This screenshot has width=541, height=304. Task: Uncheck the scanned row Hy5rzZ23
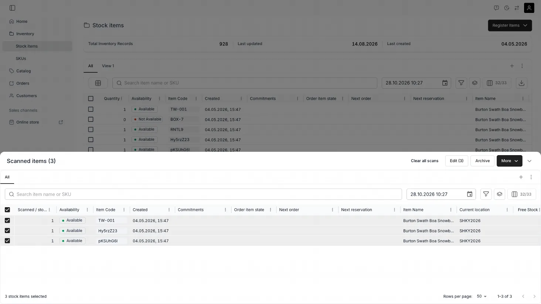coord(7,230)
